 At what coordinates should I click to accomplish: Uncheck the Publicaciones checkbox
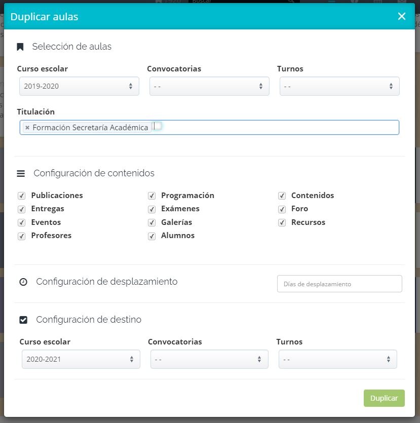click(22, 196)
